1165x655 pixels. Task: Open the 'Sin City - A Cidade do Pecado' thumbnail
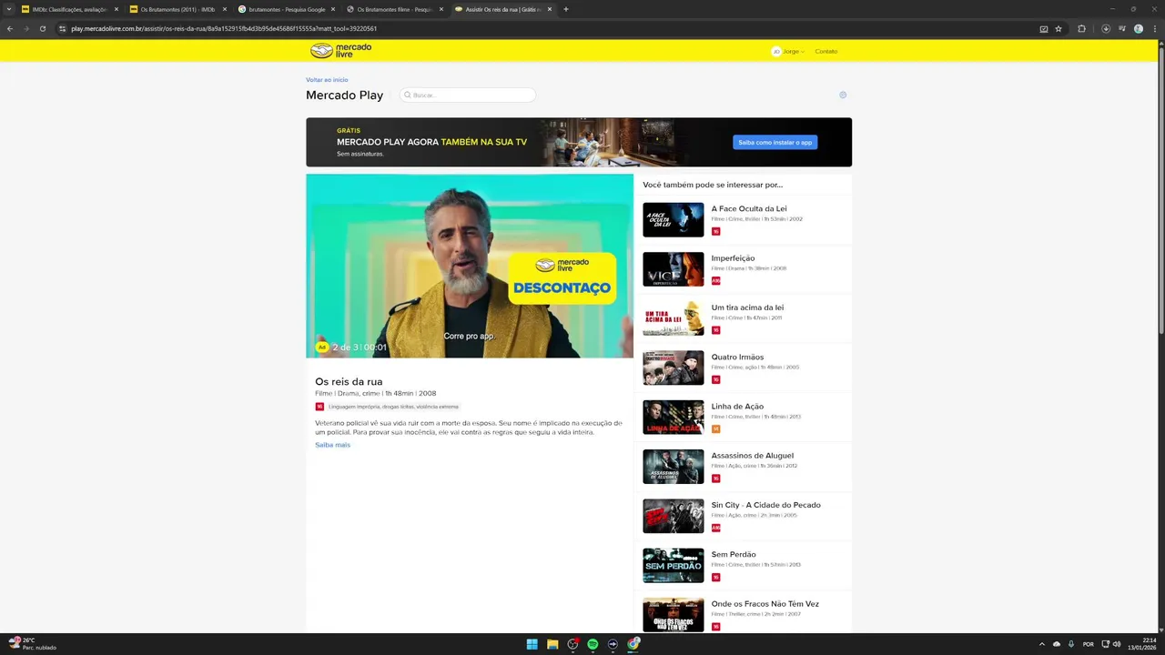[674, 516]
